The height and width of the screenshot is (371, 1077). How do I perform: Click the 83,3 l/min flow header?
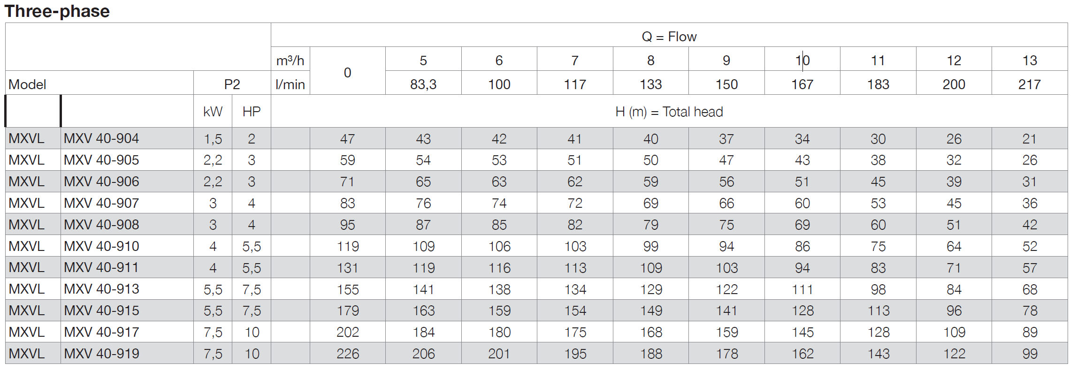coord(423,84)
